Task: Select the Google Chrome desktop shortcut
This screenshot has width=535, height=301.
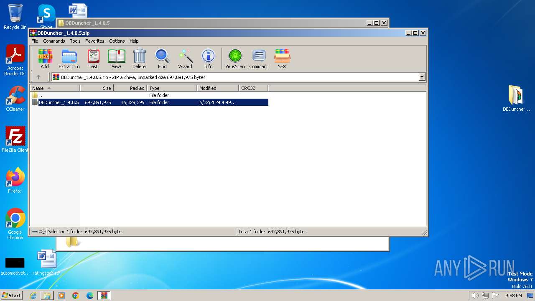Action: click(15, 224)
